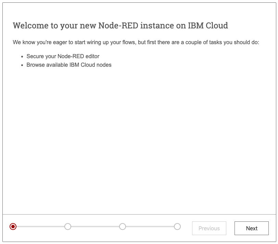Advance the wizard to the next step
Image resolution: width=278 pixels, height=244 pixels.
click(x=251, y=228)
